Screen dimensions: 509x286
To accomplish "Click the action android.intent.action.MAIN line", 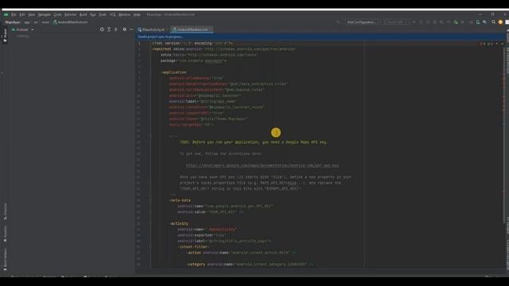I will click(x=242, y=253).
